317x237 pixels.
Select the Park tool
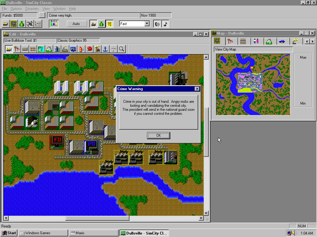(x=41, y=49)
